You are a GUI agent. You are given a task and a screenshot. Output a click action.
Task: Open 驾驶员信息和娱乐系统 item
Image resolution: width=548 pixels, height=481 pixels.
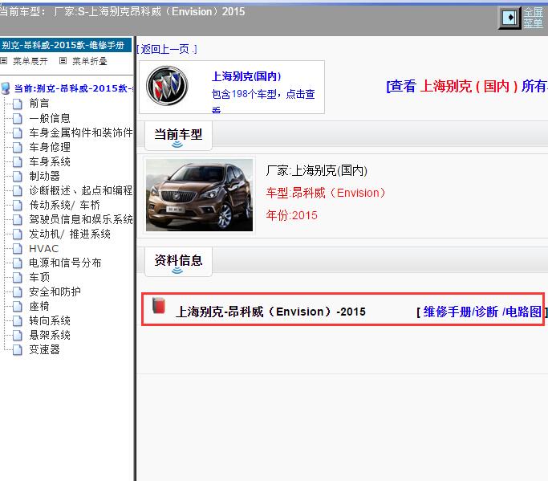81,220
